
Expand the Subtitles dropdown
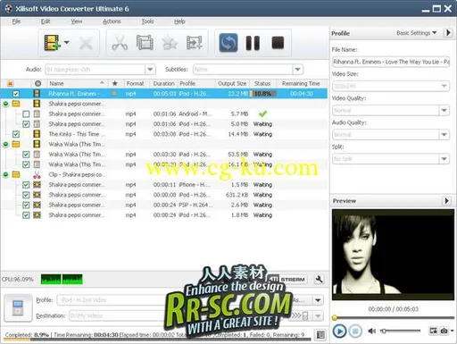click(297, 70)
